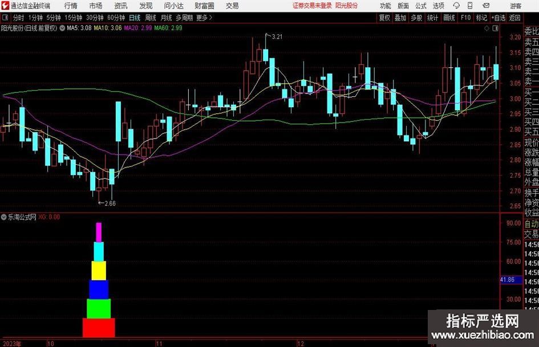Open the customer service headset icon

456,6
